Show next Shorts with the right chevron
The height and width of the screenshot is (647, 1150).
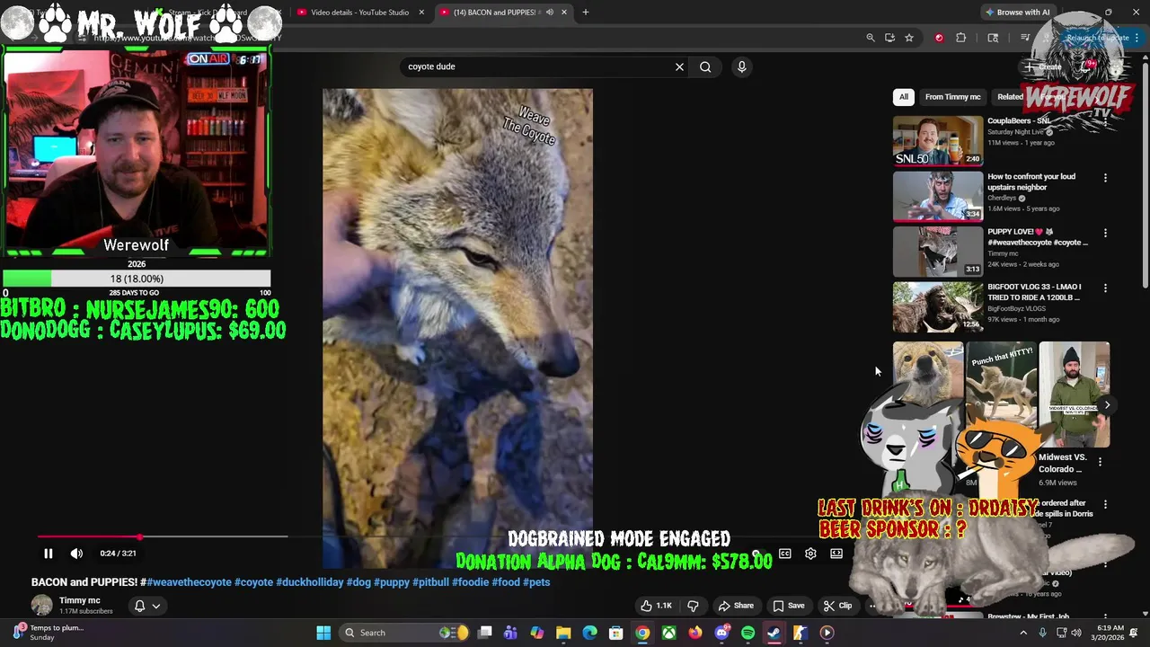1107,405
